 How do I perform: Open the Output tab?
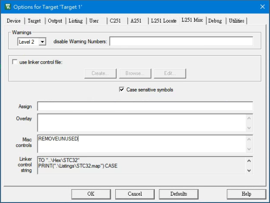click(x=55, y=21)
